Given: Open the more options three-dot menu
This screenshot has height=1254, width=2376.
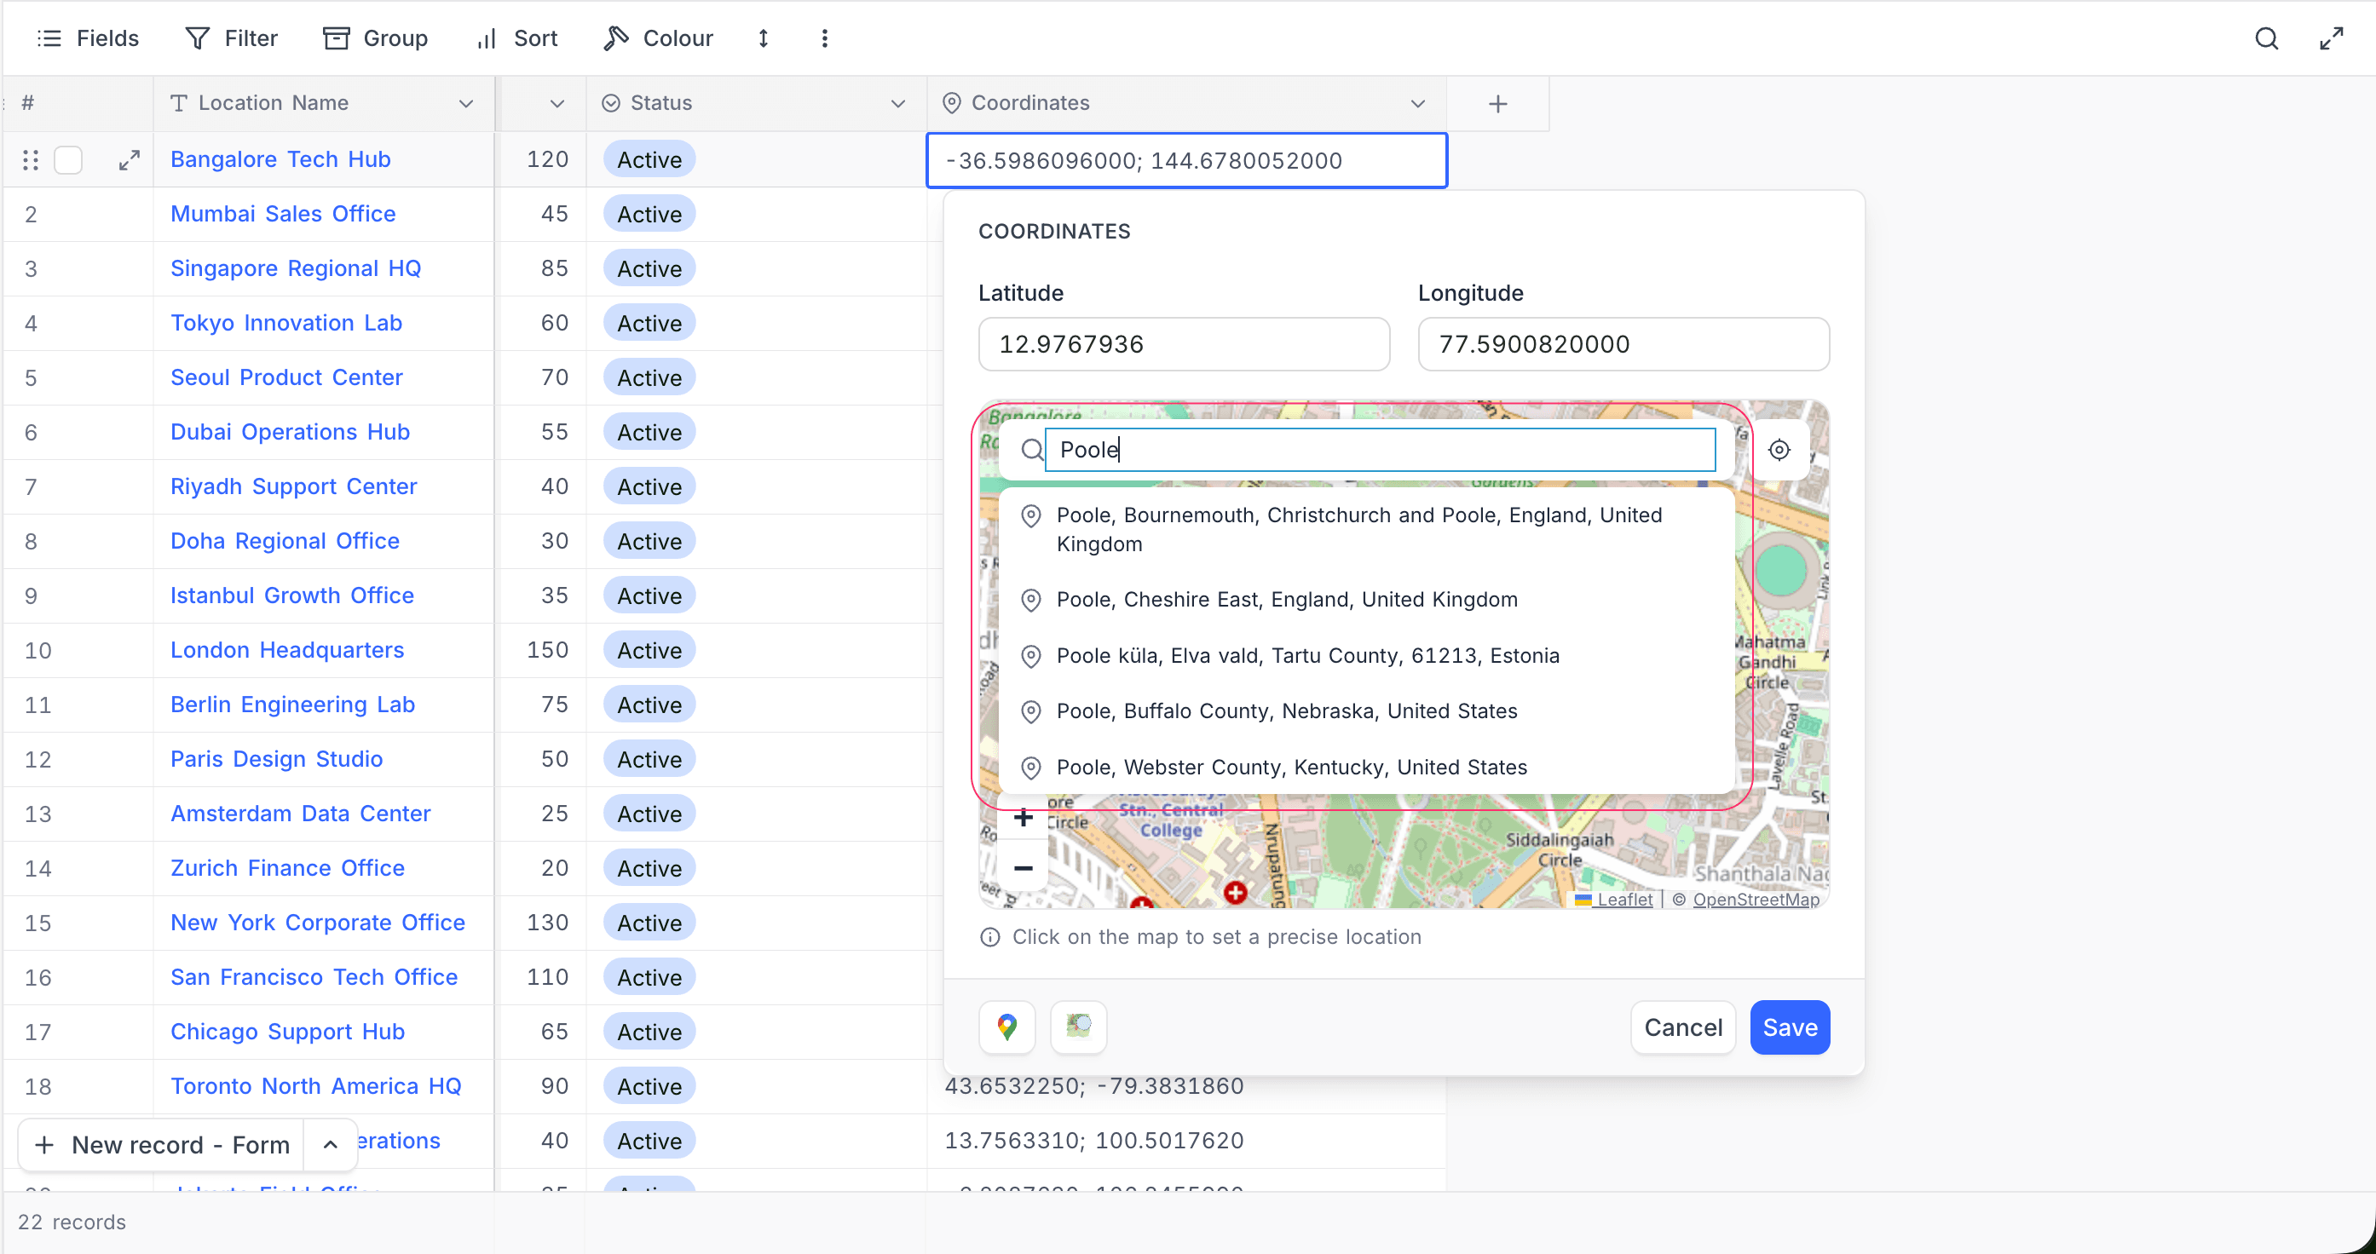Looking at the screenshot, I should pos(823,37).
